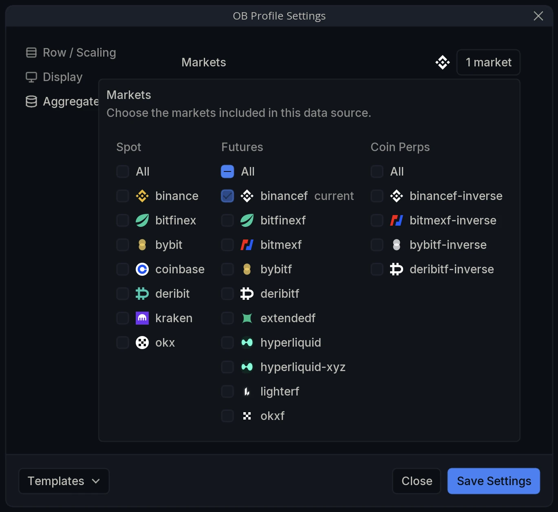Switch to Row / Scaling section

(x=71, y=53)
